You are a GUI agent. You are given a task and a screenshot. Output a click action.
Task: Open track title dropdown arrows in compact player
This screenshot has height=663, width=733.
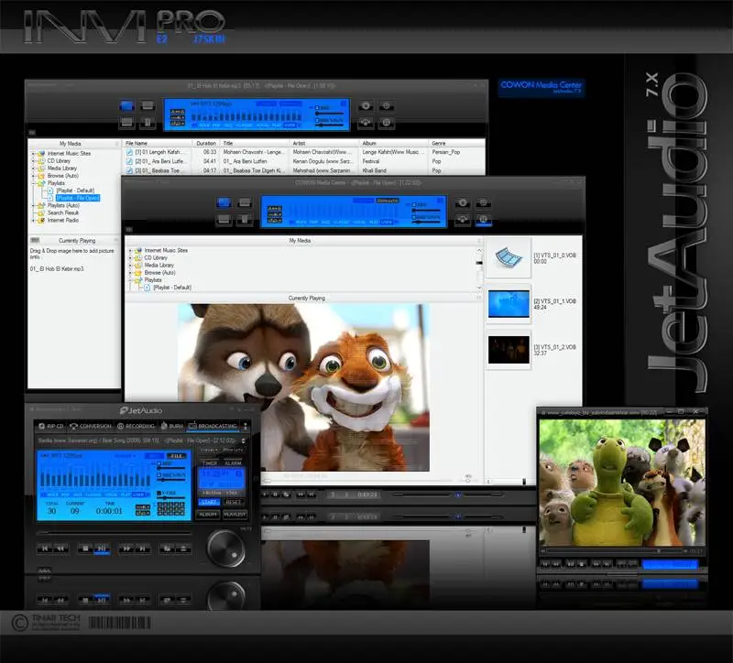[243, 440]
